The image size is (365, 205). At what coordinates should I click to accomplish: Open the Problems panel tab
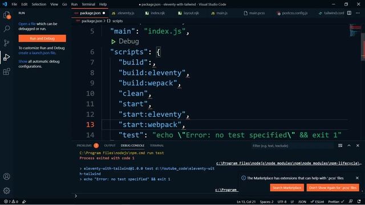coord(84,146)
